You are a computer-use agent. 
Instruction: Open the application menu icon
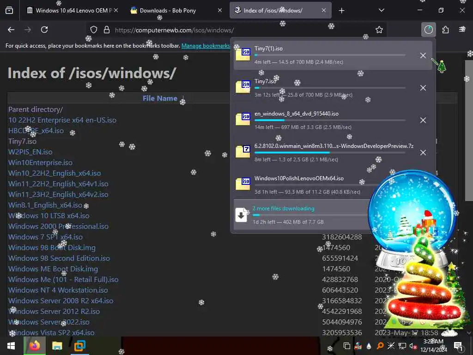click(x=462, y=30)
